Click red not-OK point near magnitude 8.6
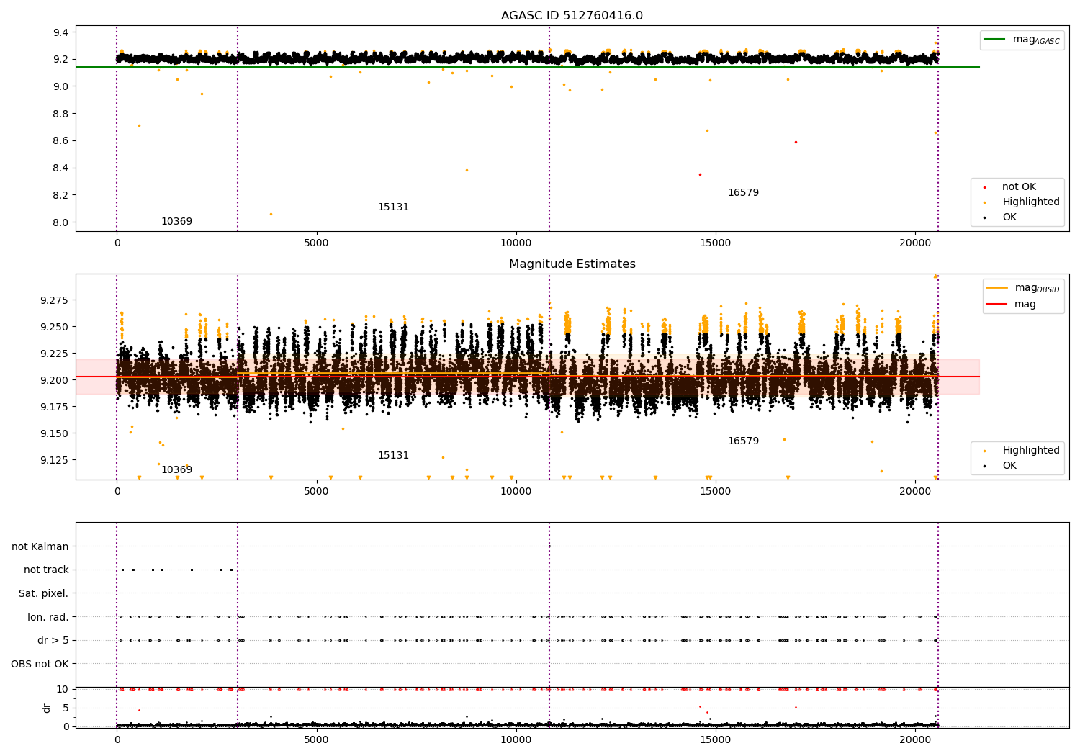The width and height of the screenshot is (1080, 756). (796, 142)
